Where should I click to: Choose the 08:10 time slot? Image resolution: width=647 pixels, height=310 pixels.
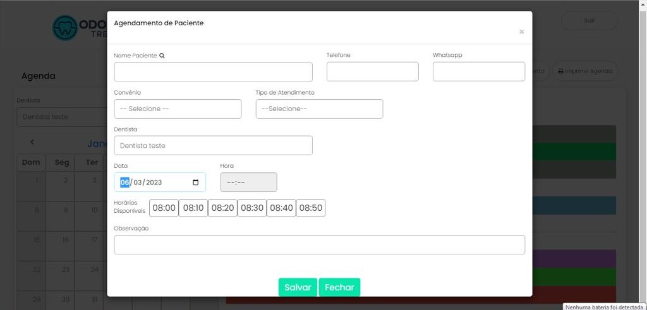click(193, 208)
